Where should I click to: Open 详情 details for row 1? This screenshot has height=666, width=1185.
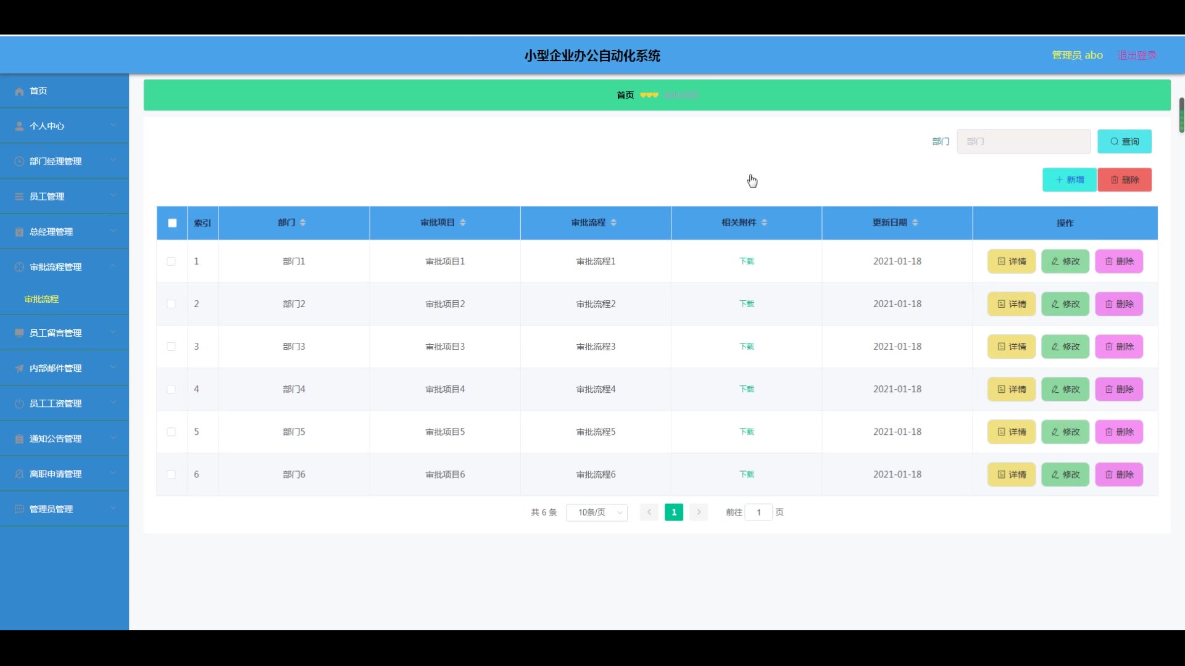1011,261
